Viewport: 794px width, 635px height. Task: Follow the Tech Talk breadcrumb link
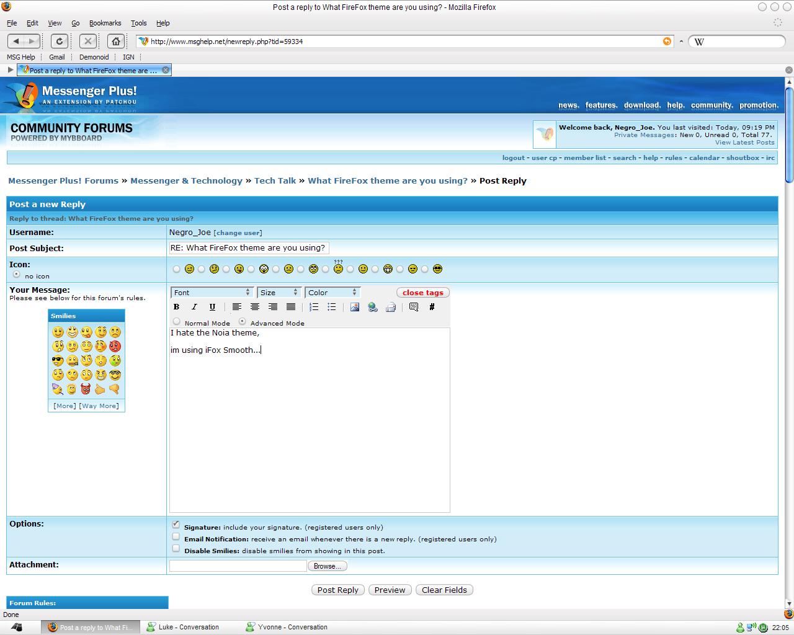pos(275,181)
